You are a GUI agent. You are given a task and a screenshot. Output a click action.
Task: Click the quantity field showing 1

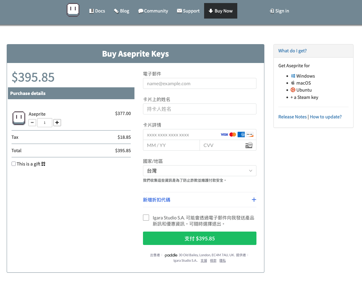[44, 122]
